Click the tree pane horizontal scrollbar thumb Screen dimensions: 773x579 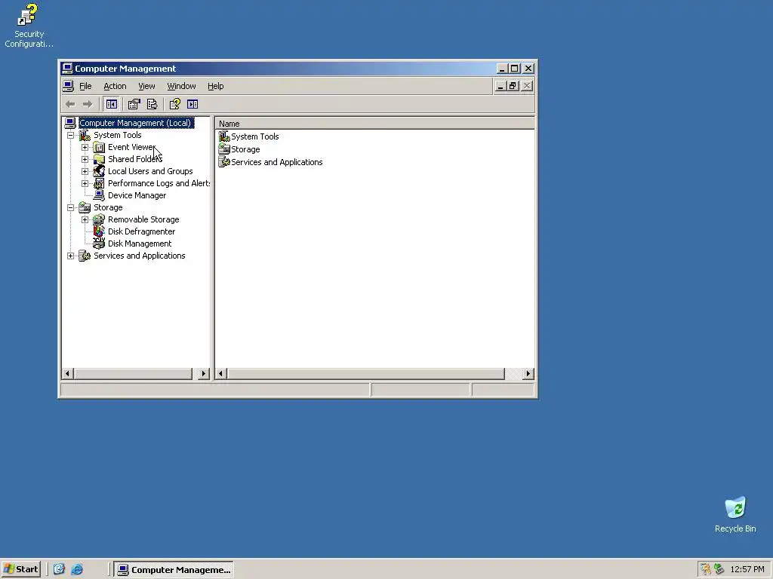[x=133, y=374]
